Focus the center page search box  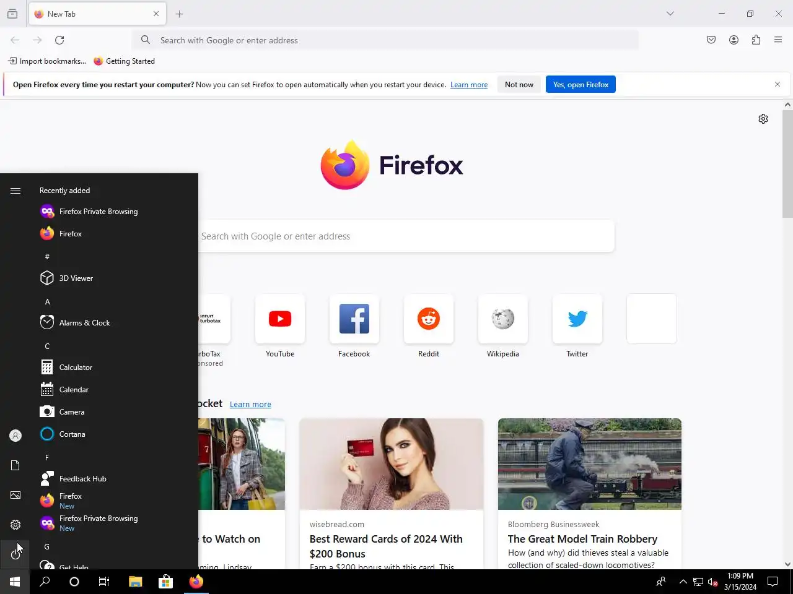tap(406, 236)
